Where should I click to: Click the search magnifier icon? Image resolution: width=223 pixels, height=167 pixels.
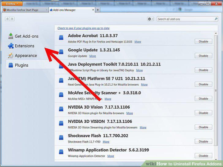coord(216,19)
